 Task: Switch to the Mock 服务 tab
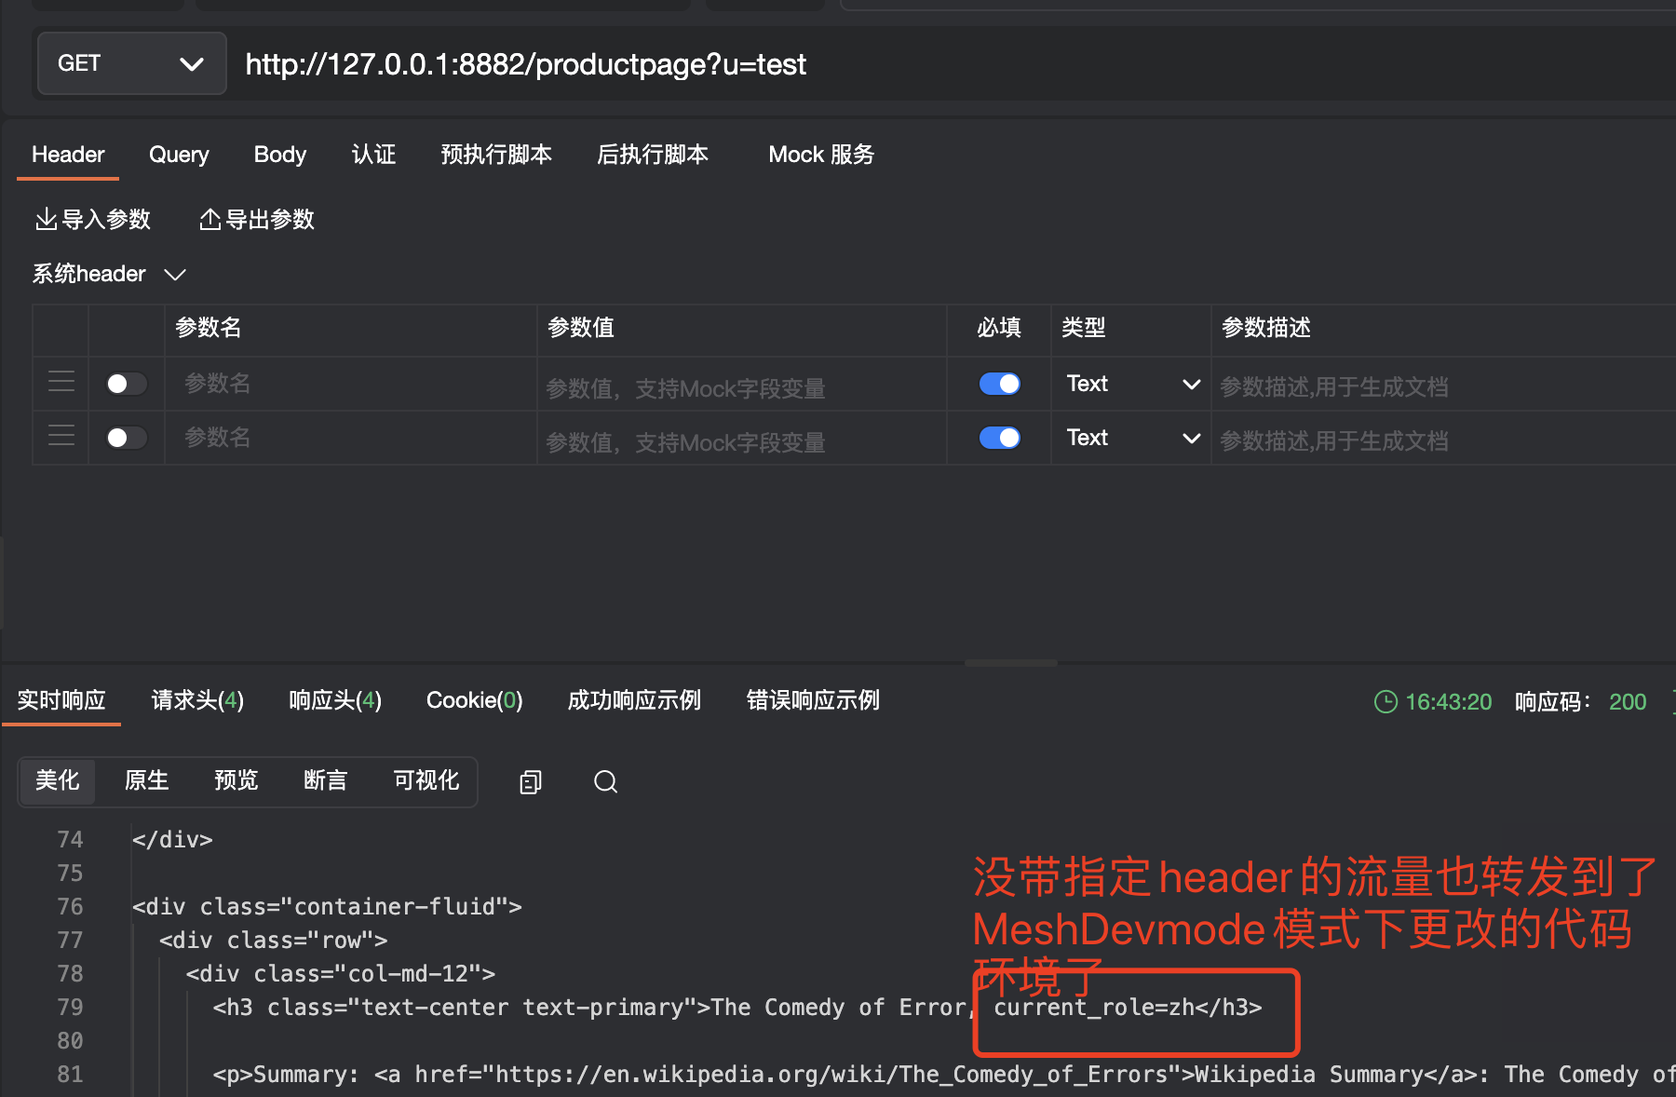(820, 155)
